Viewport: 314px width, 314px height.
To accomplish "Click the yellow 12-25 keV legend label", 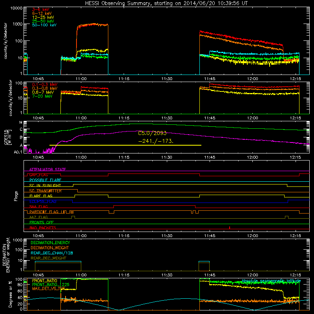I will (43, 17).
